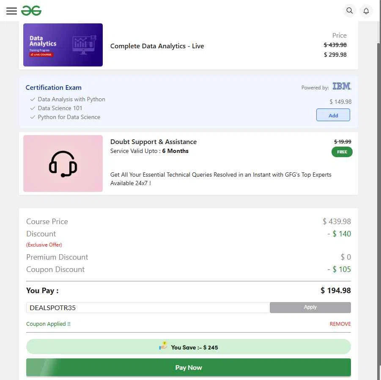Click the checkmark beside Data Analysis with Python
The width and height of the screenshot is (381, 380).
point(33,99)
